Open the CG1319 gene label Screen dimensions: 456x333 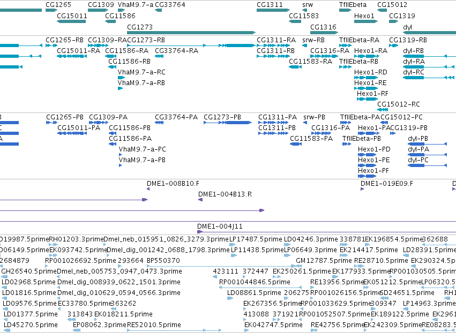(402, 16)
